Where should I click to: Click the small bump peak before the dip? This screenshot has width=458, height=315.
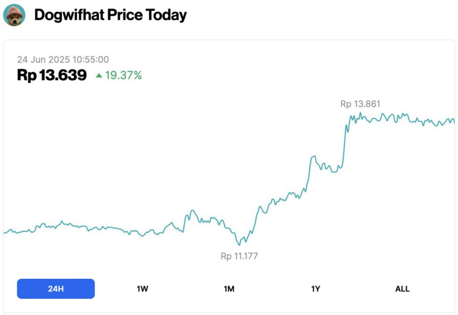tap(192, 210)
